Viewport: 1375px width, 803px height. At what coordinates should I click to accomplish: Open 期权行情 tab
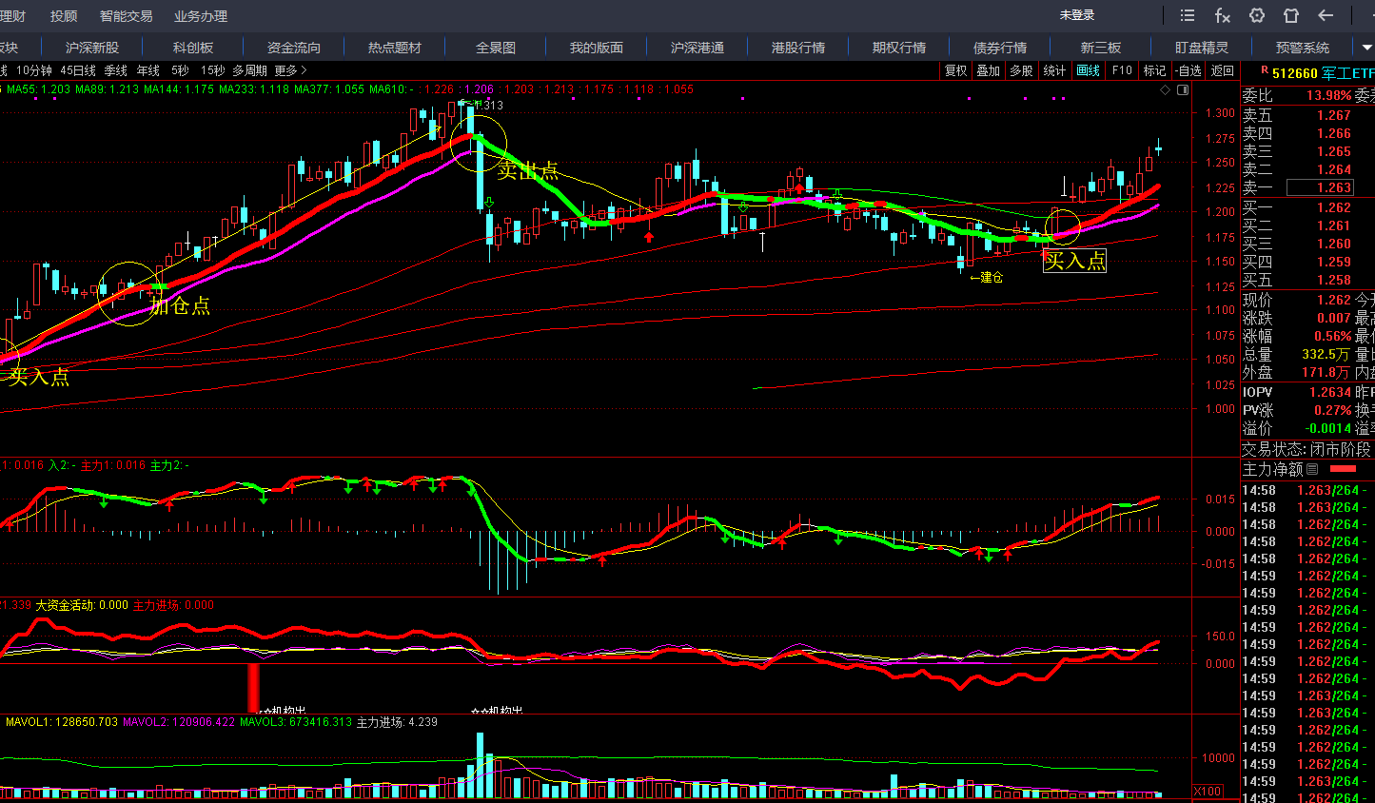pyautogui.click(x=899, y=47)
